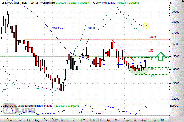Viewport: 184px width, 122px height.
Task: Click the SMA line icon in header
Action: (93, 3)
